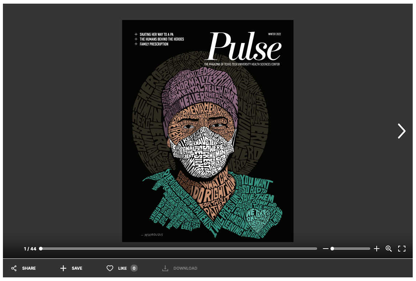
Task: Click the page navigation slider handle
Action: [41, 249]
